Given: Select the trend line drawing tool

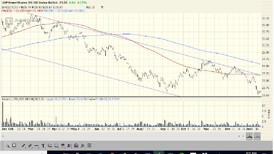Looking at the screenshot, I should coord(24,145).
